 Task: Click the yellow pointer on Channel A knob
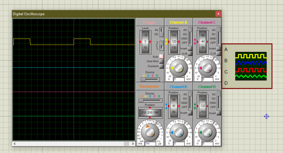click(172, 68)
